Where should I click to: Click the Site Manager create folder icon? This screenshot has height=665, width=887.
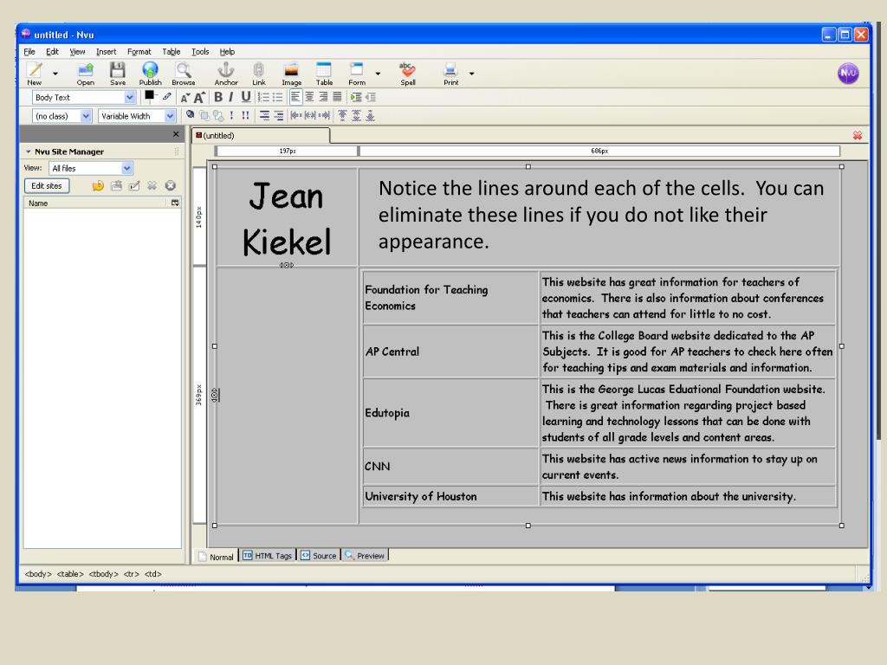pos(117,185)
